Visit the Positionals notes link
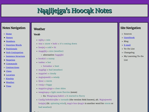This screenshot has height=112, width=149. click(12, 49)
